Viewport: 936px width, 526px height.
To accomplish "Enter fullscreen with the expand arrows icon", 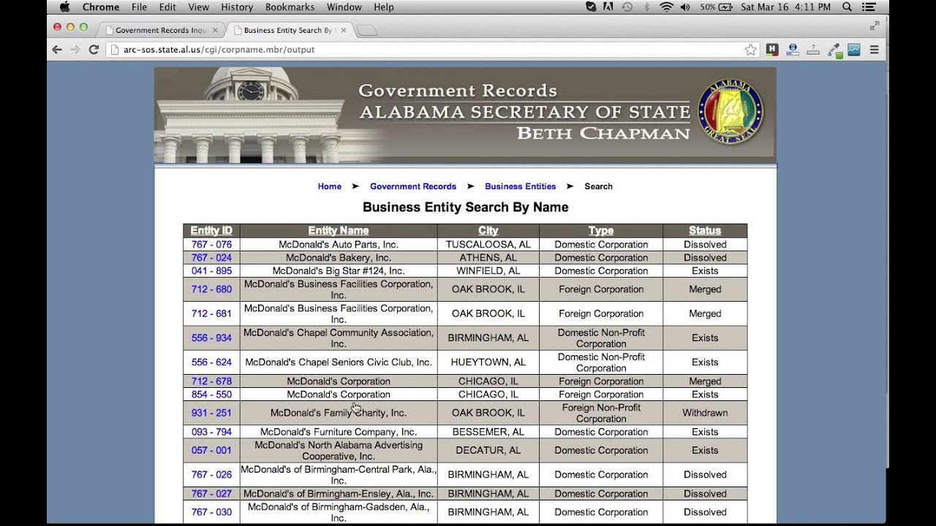I will (x=874, y=26).
